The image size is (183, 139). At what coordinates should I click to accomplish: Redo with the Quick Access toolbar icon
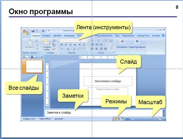coord(43,31)
